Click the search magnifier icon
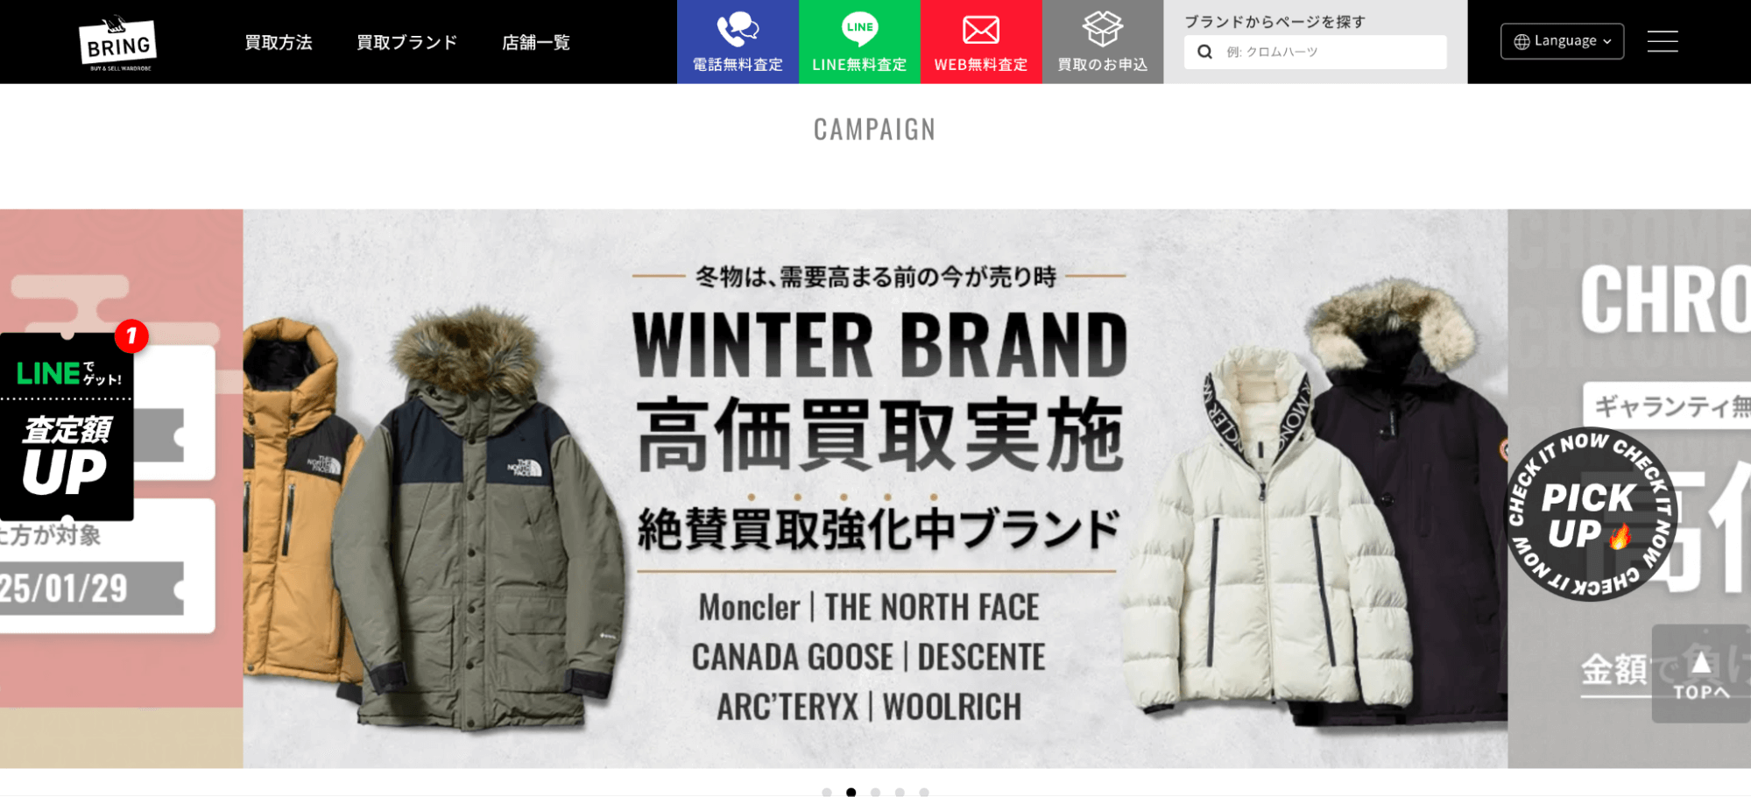 pos(1205,52)
